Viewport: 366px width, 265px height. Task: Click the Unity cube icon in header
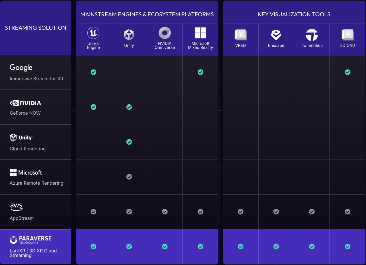pyautogui.click(x=129, y=35)
